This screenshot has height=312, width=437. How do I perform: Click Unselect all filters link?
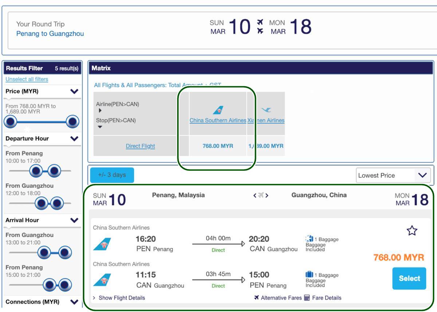click(x=27, y=79)
